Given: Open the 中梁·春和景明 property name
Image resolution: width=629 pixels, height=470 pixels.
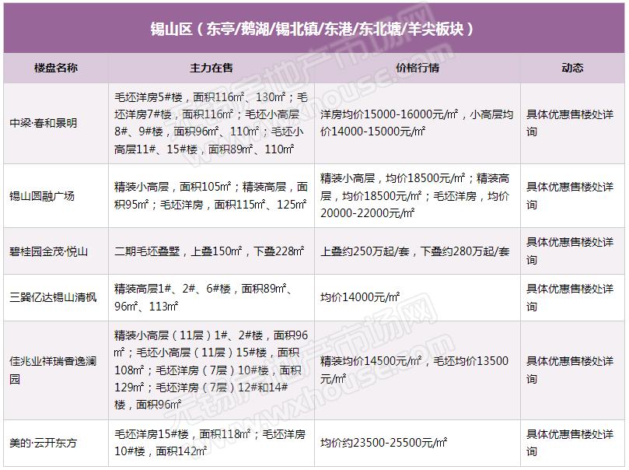Looking at the screenshot, I should click(x=43, y=123).
